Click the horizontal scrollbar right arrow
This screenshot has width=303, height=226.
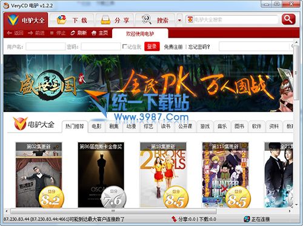(290, 211)
